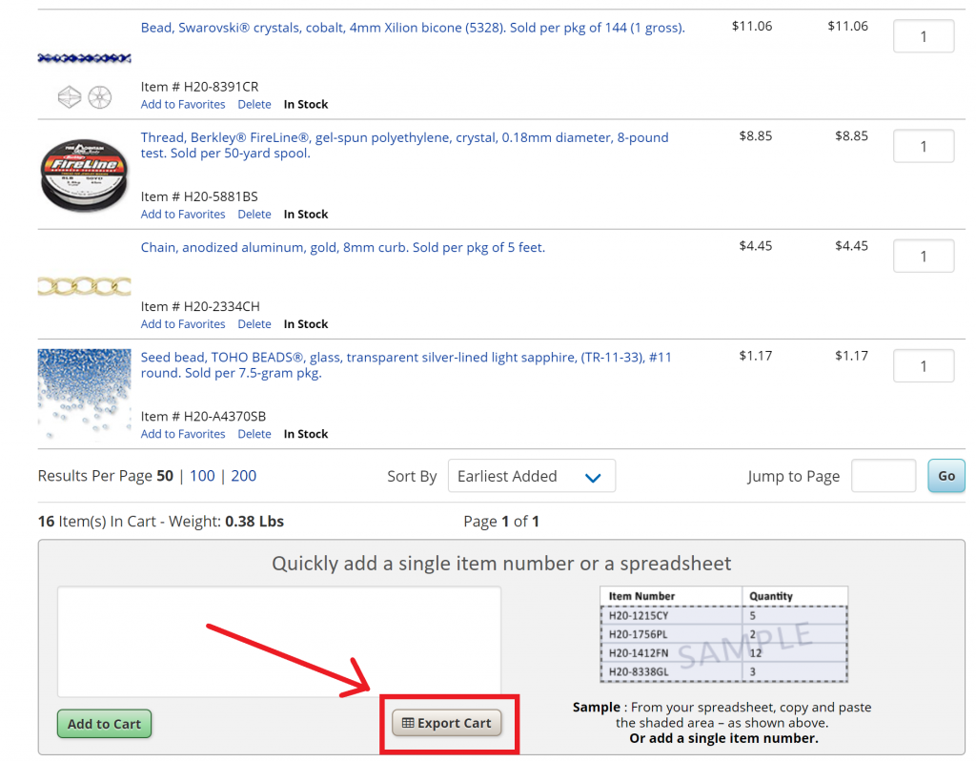Add item H20-8391CR to Favorites
The width and height of the screenshot is (976, 762).
point(183,104)
